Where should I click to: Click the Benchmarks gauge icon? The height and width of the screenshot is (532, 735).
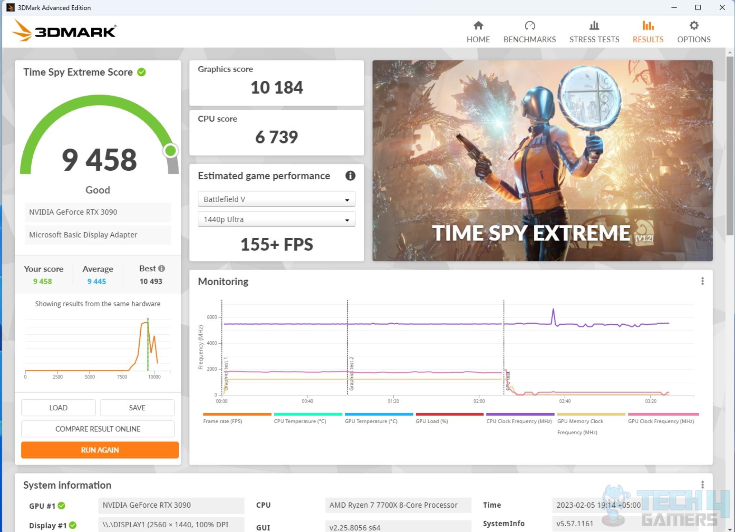(530, 25)
